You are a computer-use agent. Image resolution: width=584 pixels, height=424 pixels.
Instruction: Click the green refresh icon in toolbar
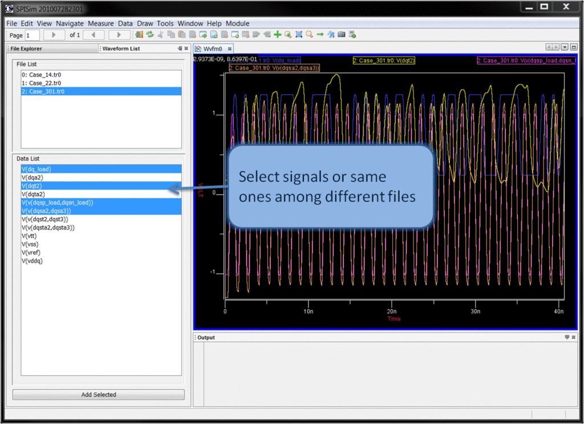(x=150, y=35)
